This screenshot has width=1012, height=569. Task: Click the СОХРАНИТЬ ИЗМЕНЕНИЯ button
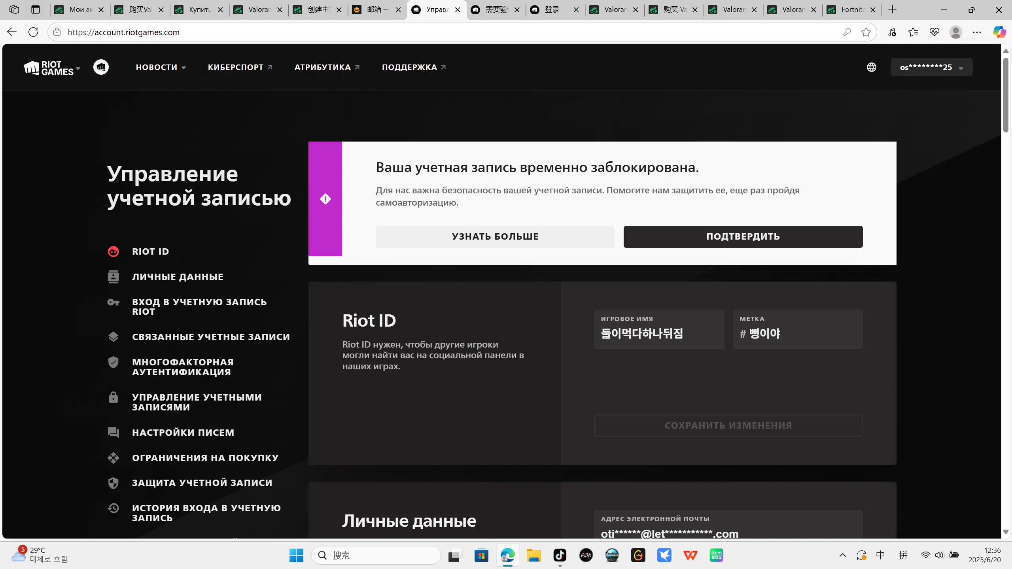728,425
